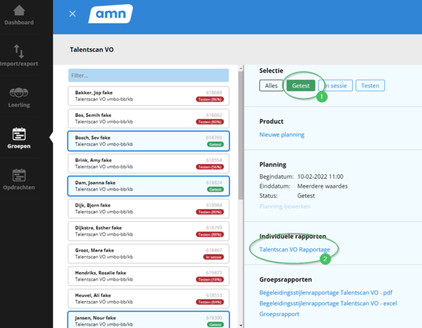Open Begeleidingsstijlenrapportage Talentscan VO pdf report
422x328 pixels.
[x=325, y=292]
